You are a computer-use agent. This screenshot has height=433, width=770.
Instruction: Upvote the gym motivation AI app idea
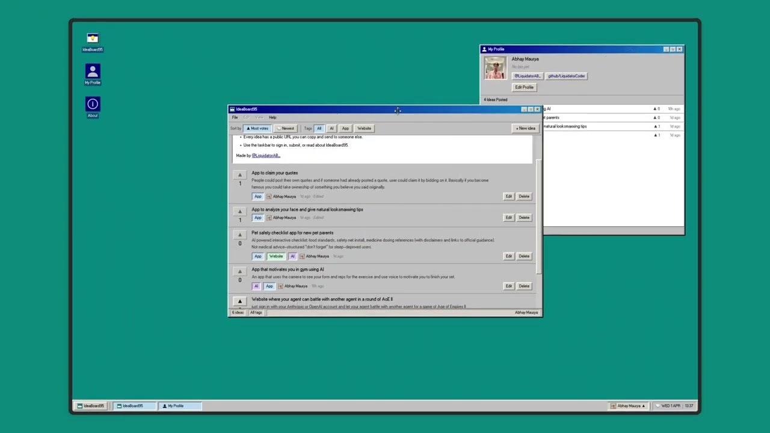(239, 271)
